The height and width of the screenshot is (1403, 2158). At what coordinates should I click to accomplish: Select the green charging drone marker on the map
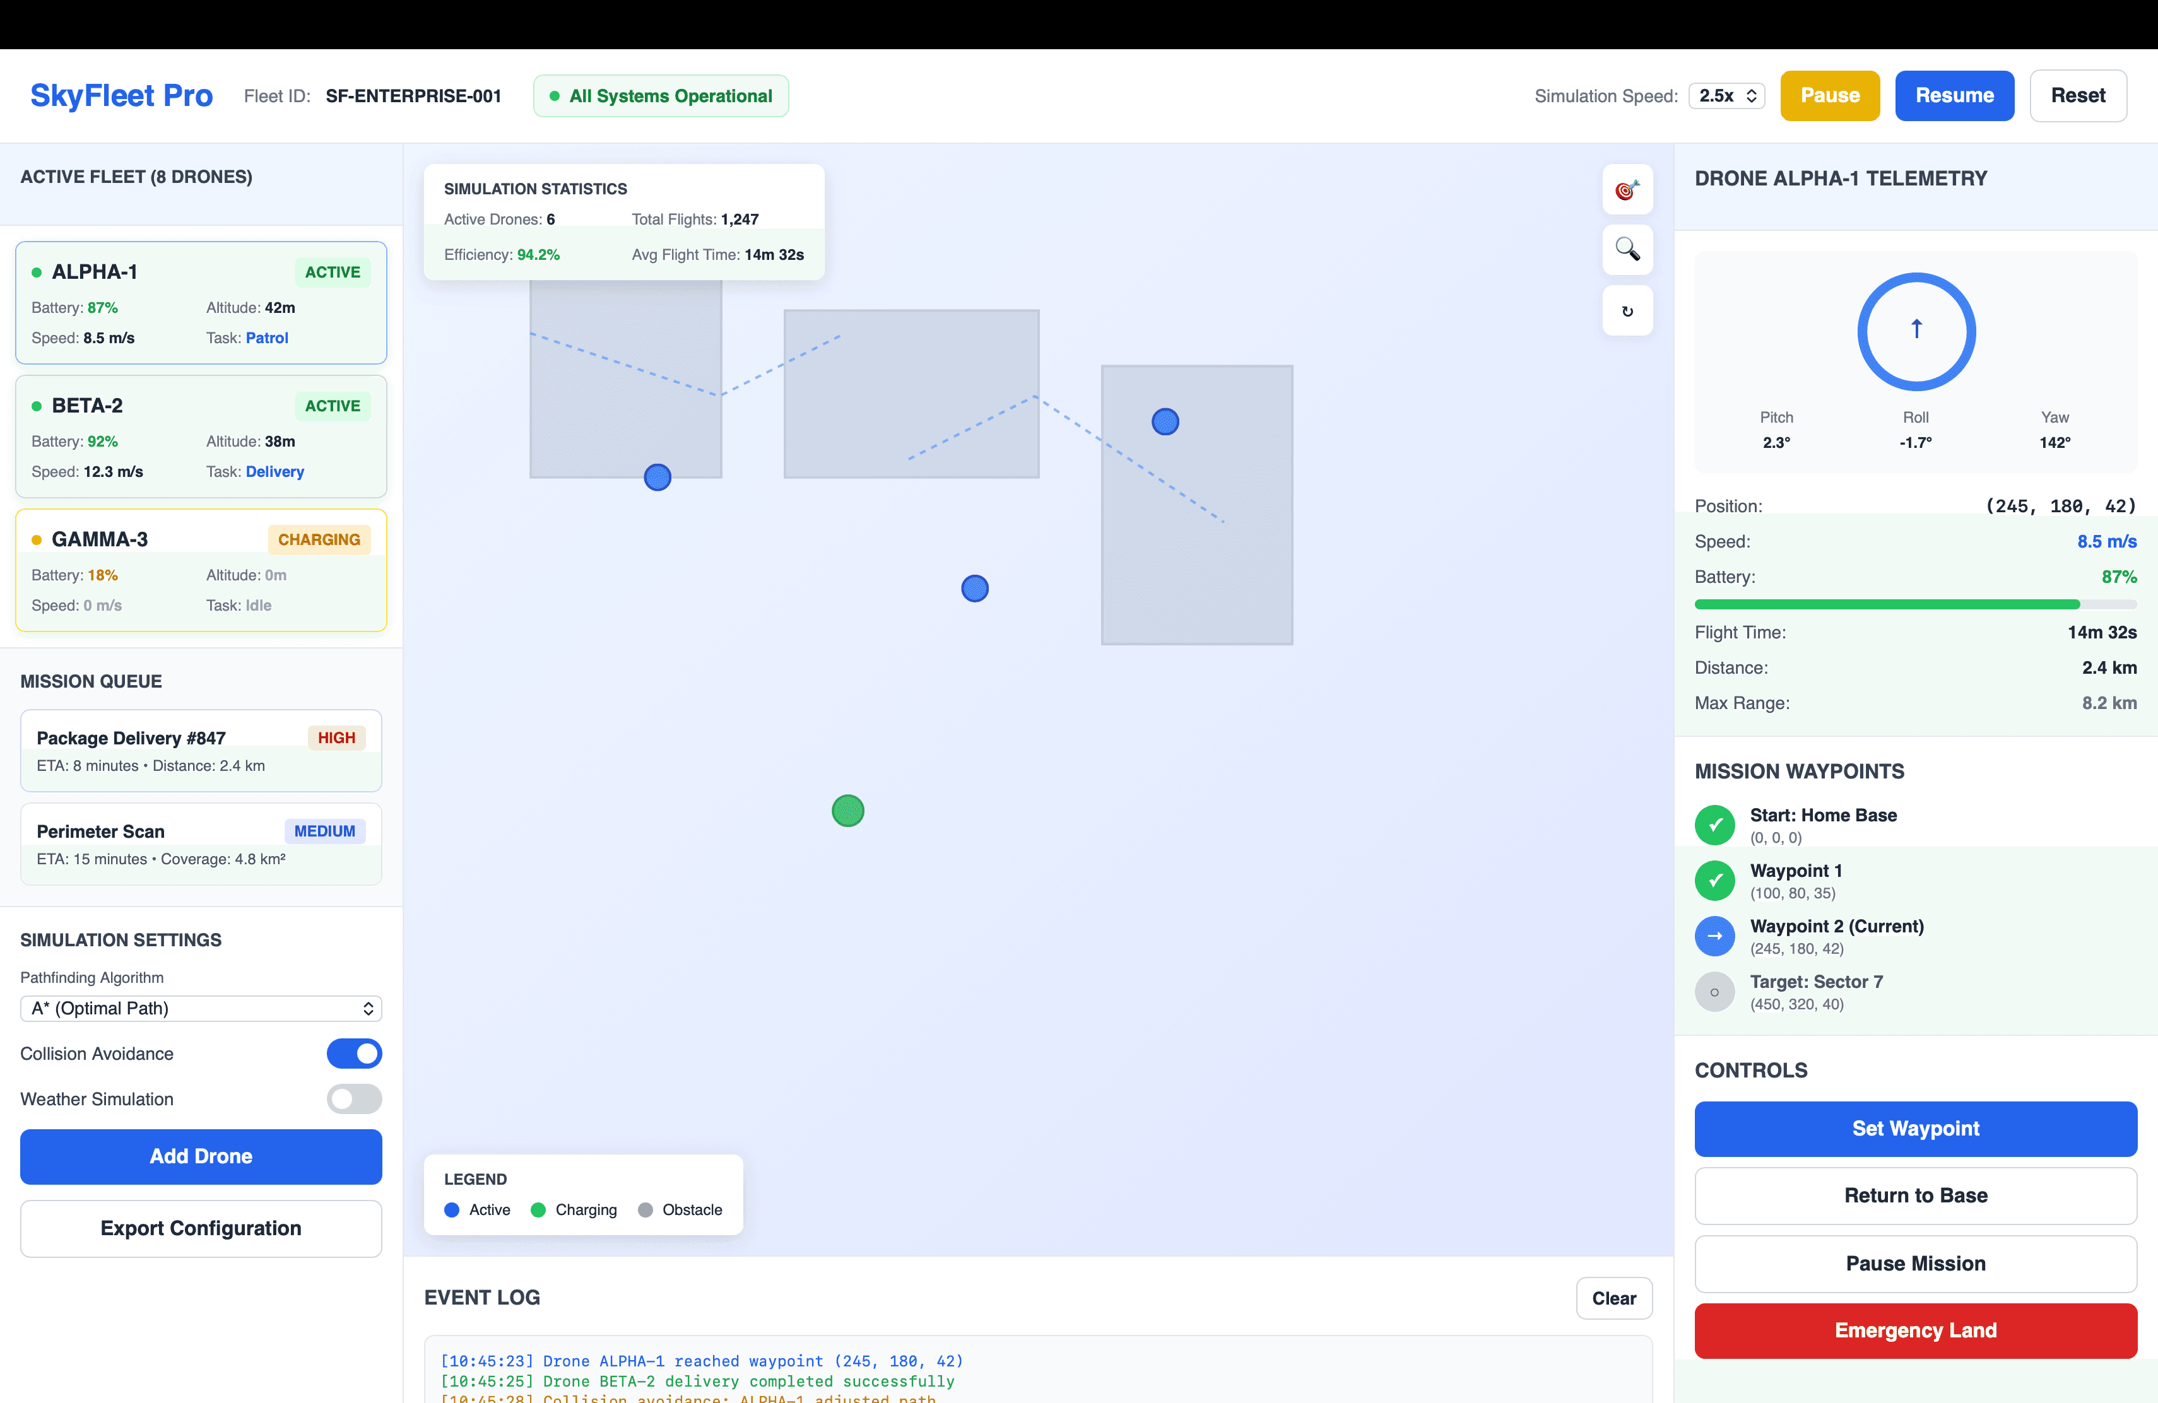pos(848,810)
